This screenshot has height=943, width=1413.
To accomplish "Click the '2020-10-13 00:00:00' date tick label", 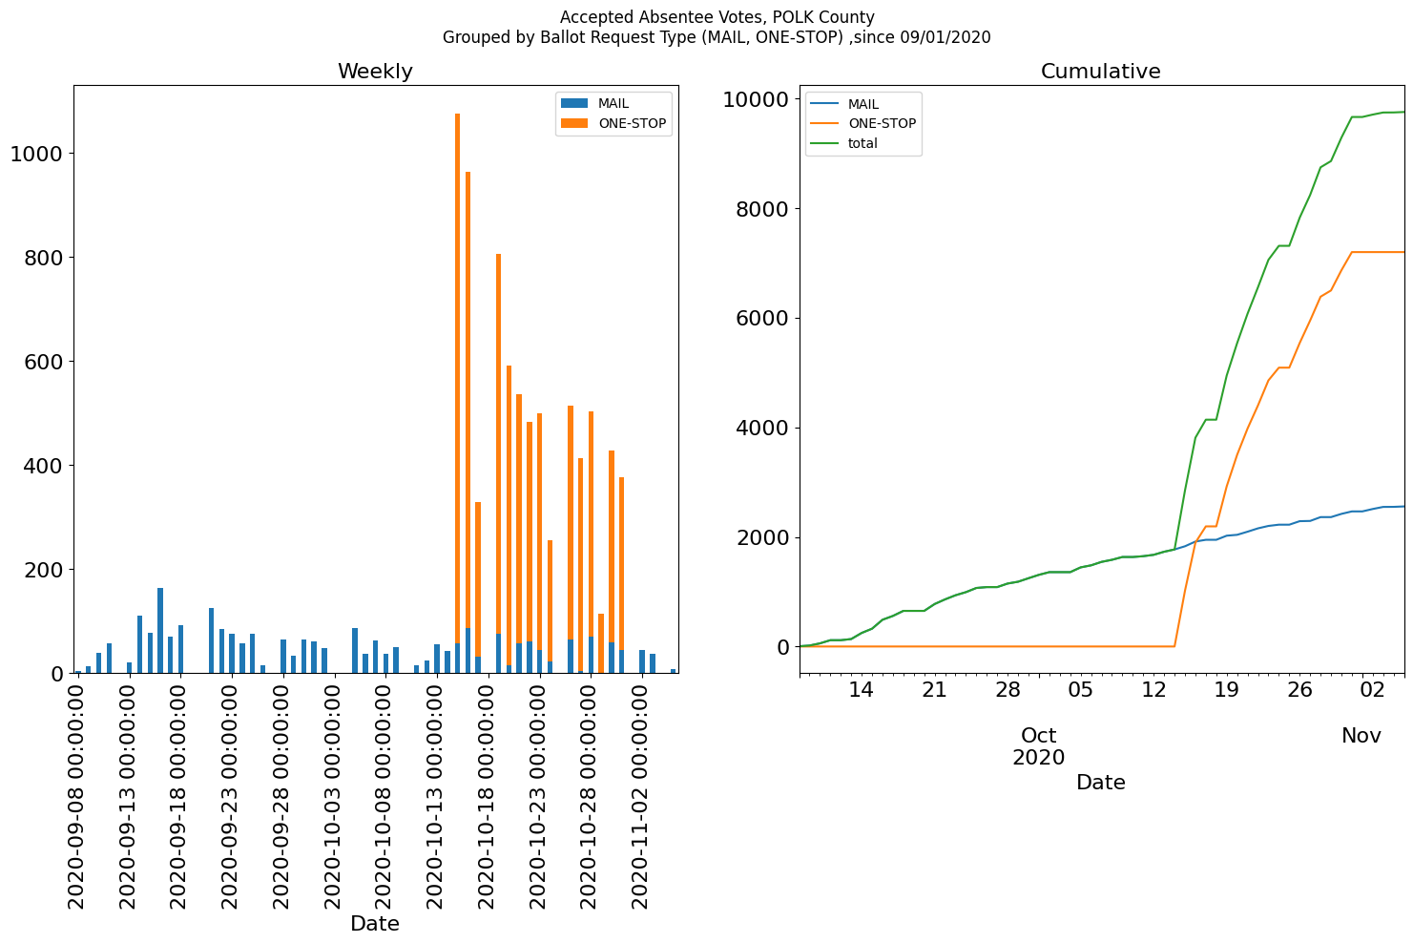I will pos(437,797).
